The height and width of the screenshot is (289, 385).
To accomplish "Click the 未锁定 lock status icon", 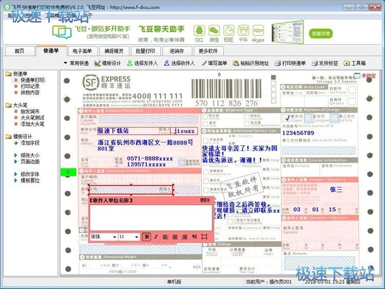I will (x=357, y=76).
